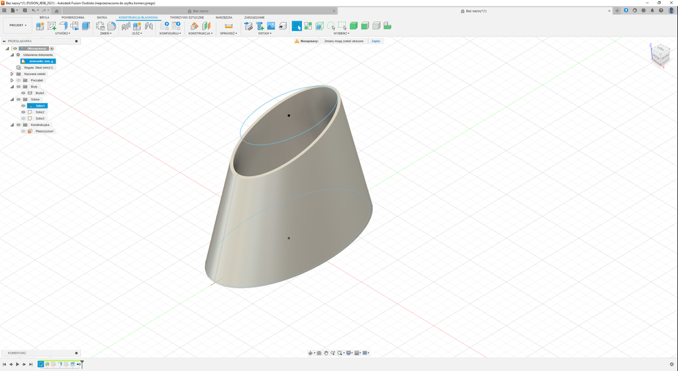Show Płaszczyzna1 using its eye icon
Screen dimensions: 678x371
[x=23, y=131]
